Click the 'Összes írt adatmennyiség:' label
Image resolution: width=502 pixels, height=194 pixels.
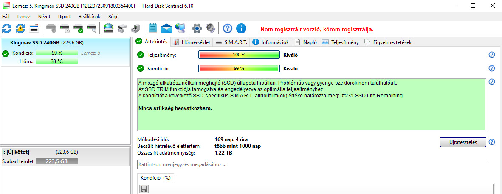tap(165, 153)
